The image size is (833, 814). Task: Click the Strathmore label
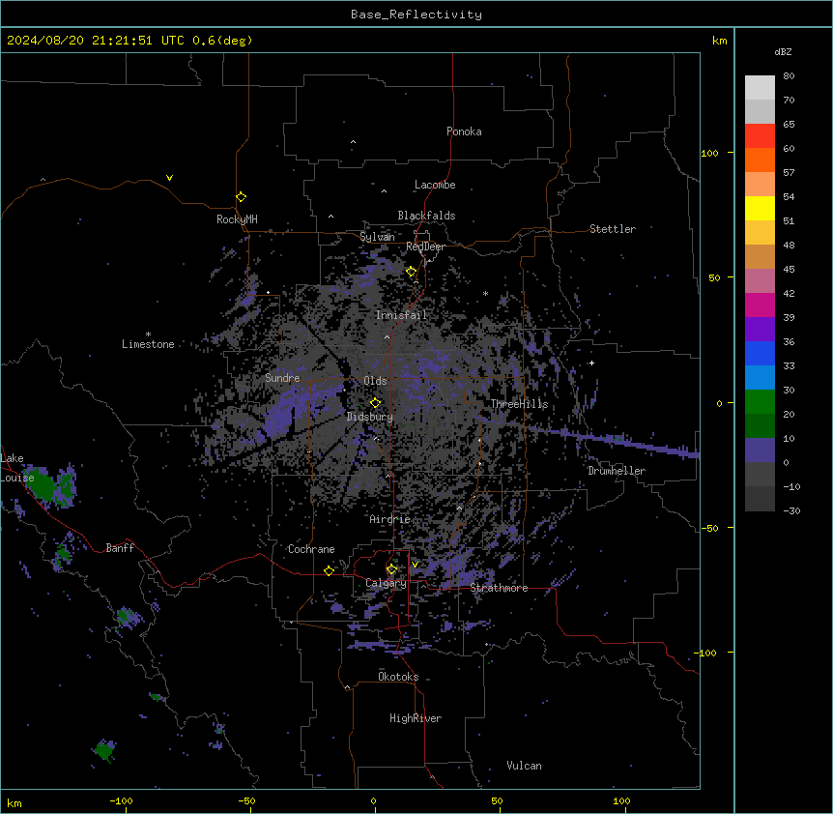[x=499, y=588]
